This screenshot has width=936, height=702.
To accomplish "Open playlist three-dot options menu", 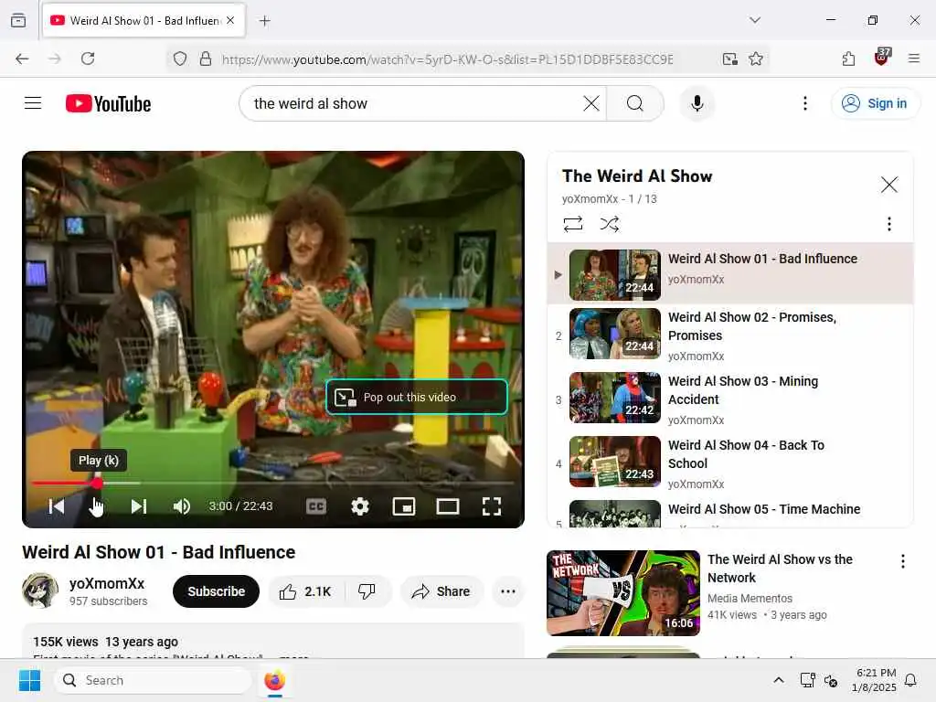I will (888, 224).
